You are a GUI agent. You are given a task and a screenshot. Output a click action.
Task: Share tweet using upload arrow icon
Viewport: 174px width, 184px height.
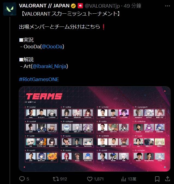click(x=168, y=179)
